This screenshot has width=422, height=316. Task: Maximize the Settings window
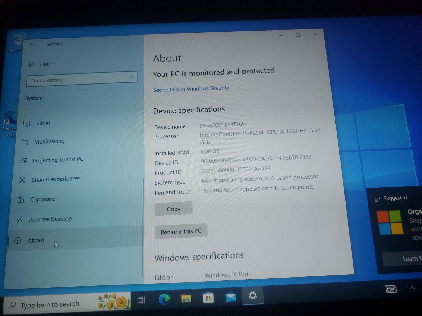point(298,35)
